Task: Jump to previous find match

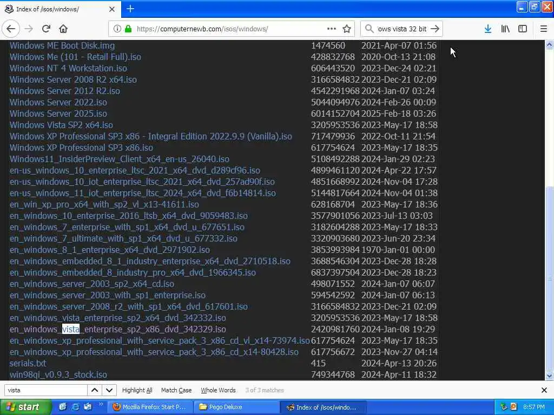Action: [95, 390]
